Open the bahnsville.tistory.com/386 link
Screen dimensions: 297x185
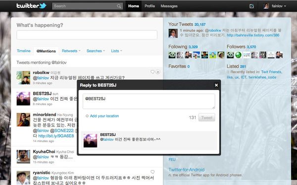(x=253, y=35)
